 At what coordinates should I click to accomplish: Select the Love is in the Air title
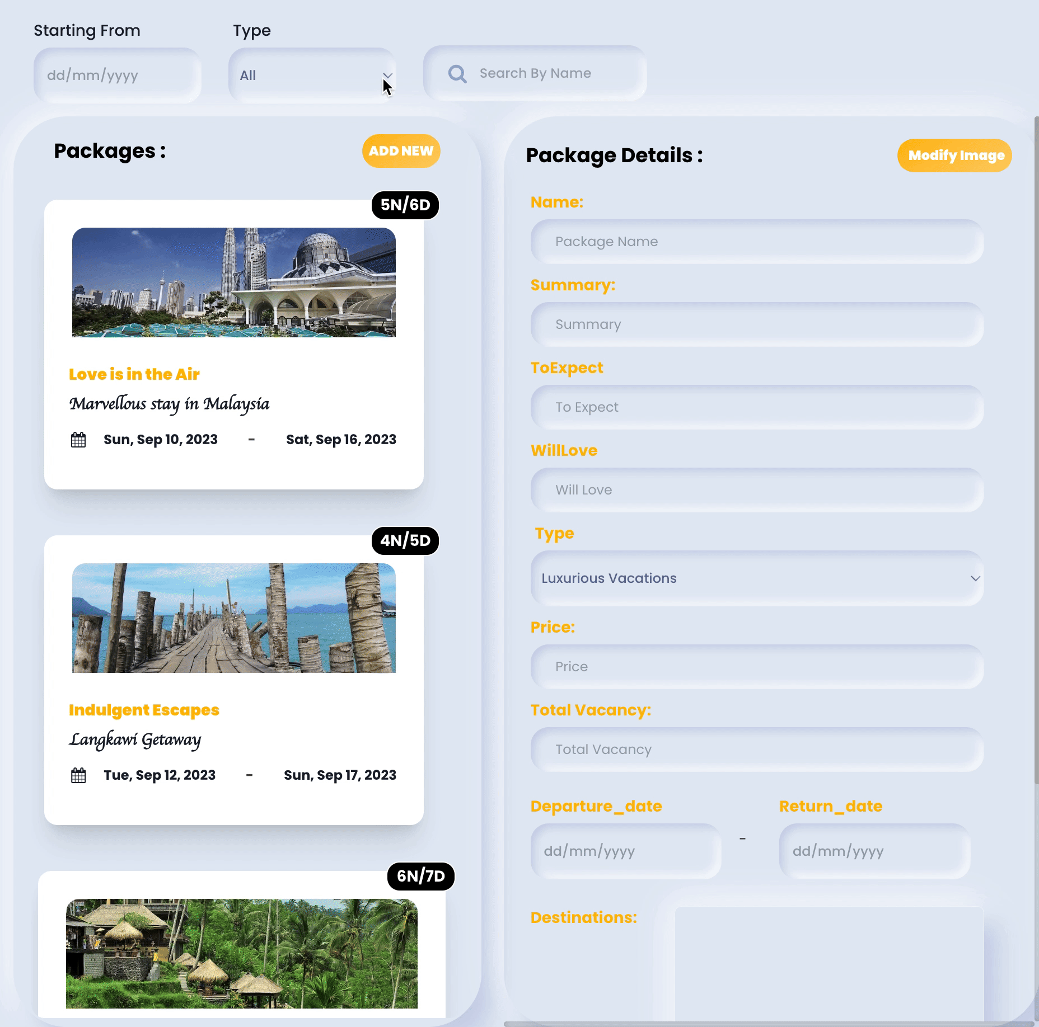click(134, 374)
